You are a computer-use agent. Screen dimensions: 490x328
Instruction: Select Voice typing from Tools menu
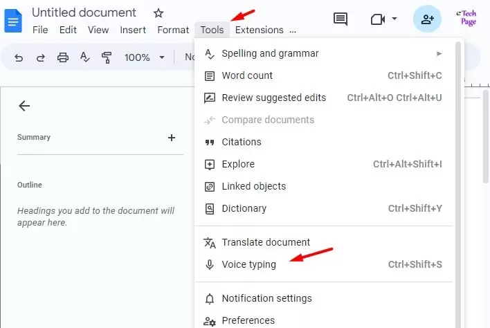[248, 264]
